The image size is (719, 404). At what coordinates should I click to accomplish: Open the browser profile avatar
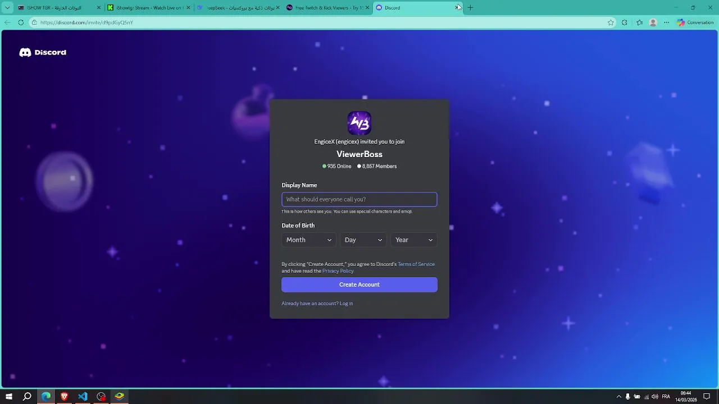[653, 22]
